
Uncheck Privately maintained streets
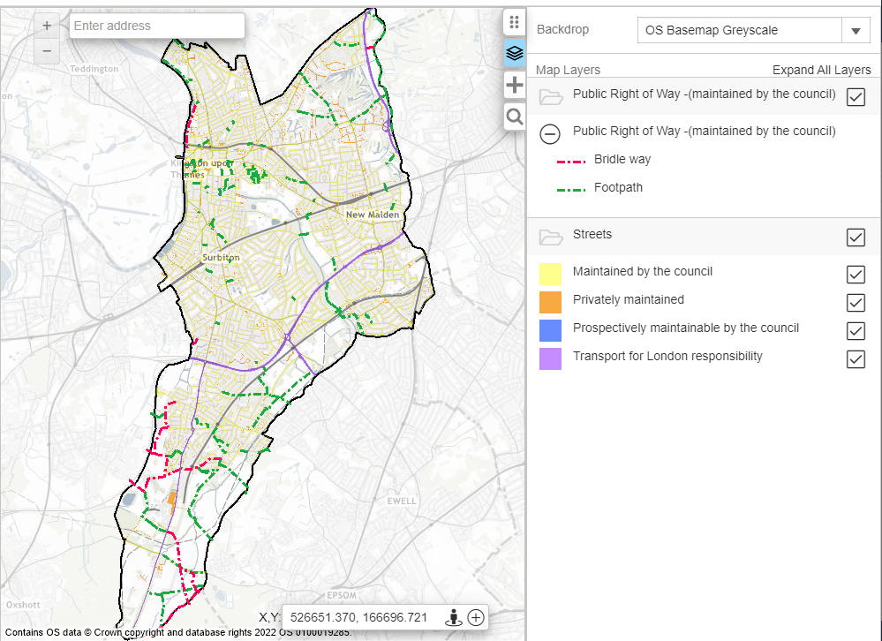[856, 303]
